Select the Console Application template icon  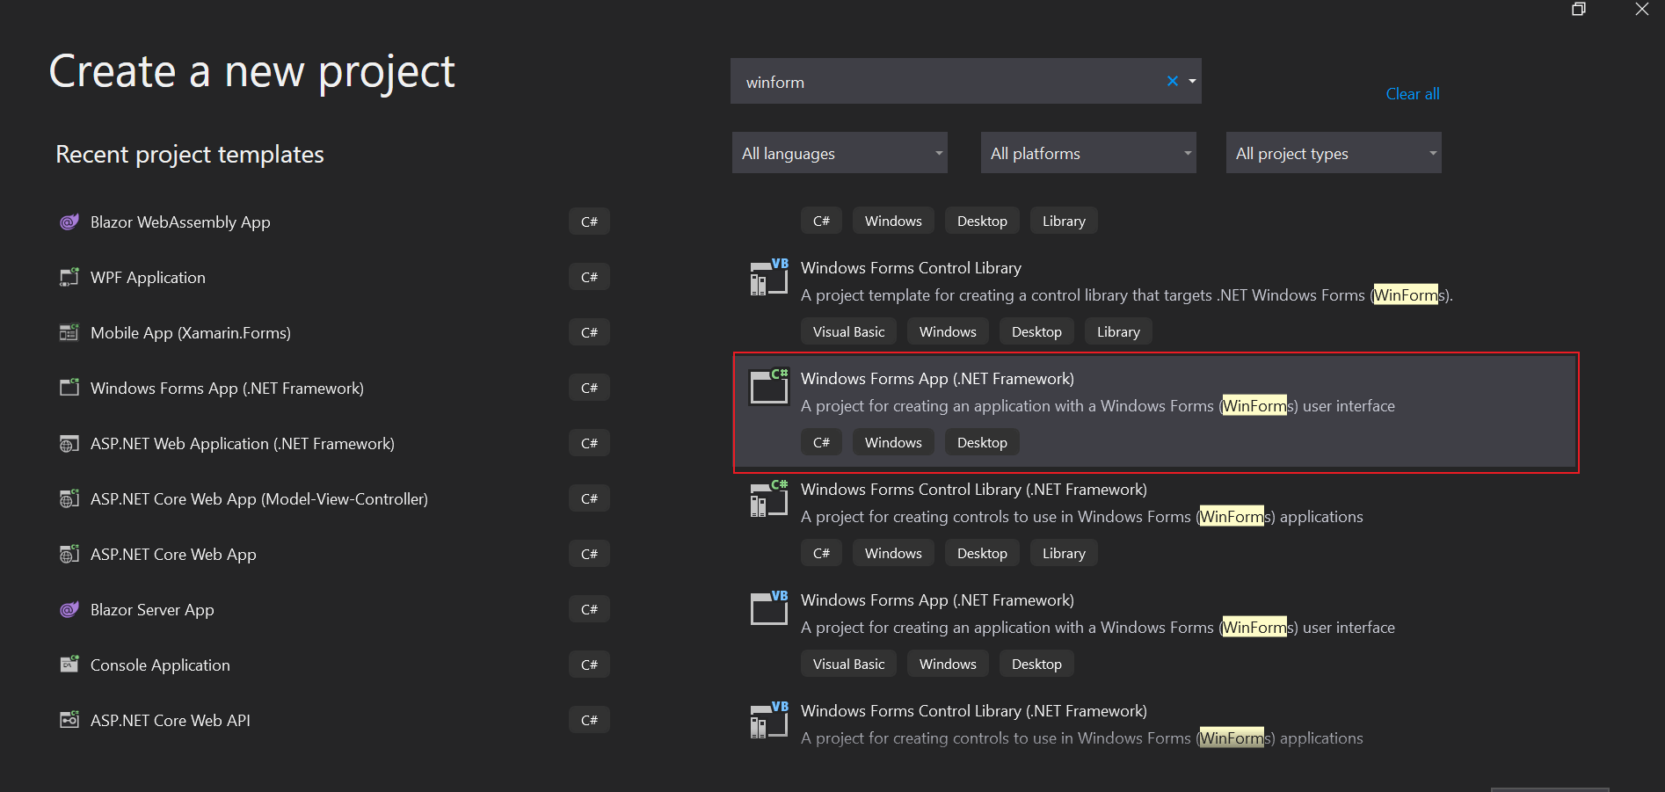click(69, 665)
